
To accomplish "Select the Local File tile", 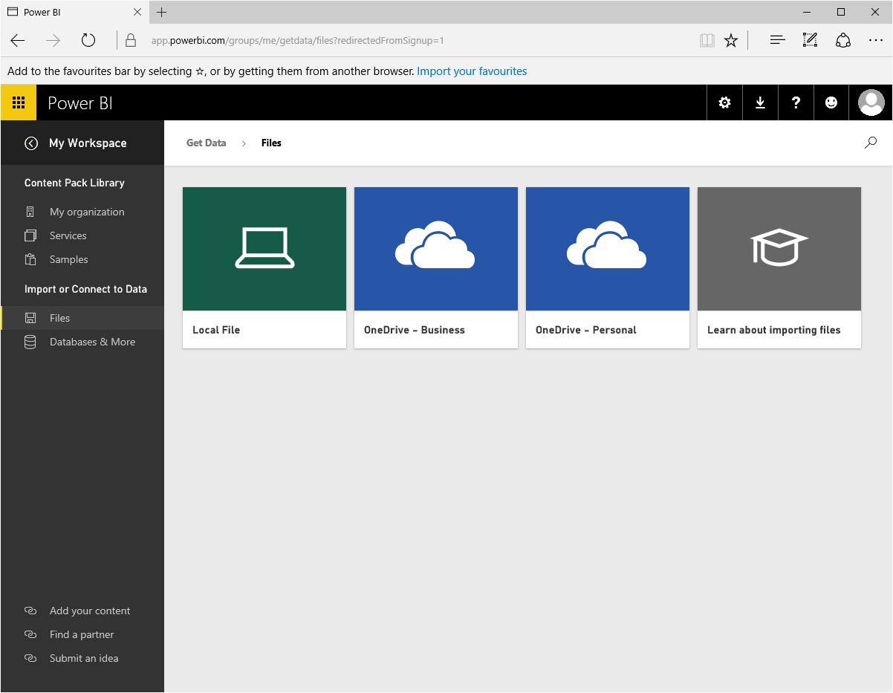I will coord(264,267).
